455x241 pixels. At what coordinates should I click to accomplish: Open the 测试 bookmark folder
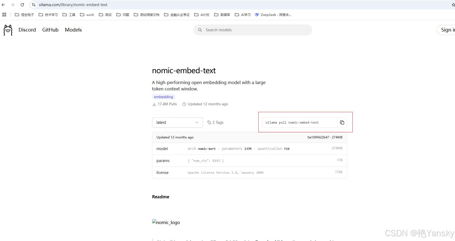click(x=105, y=15)
